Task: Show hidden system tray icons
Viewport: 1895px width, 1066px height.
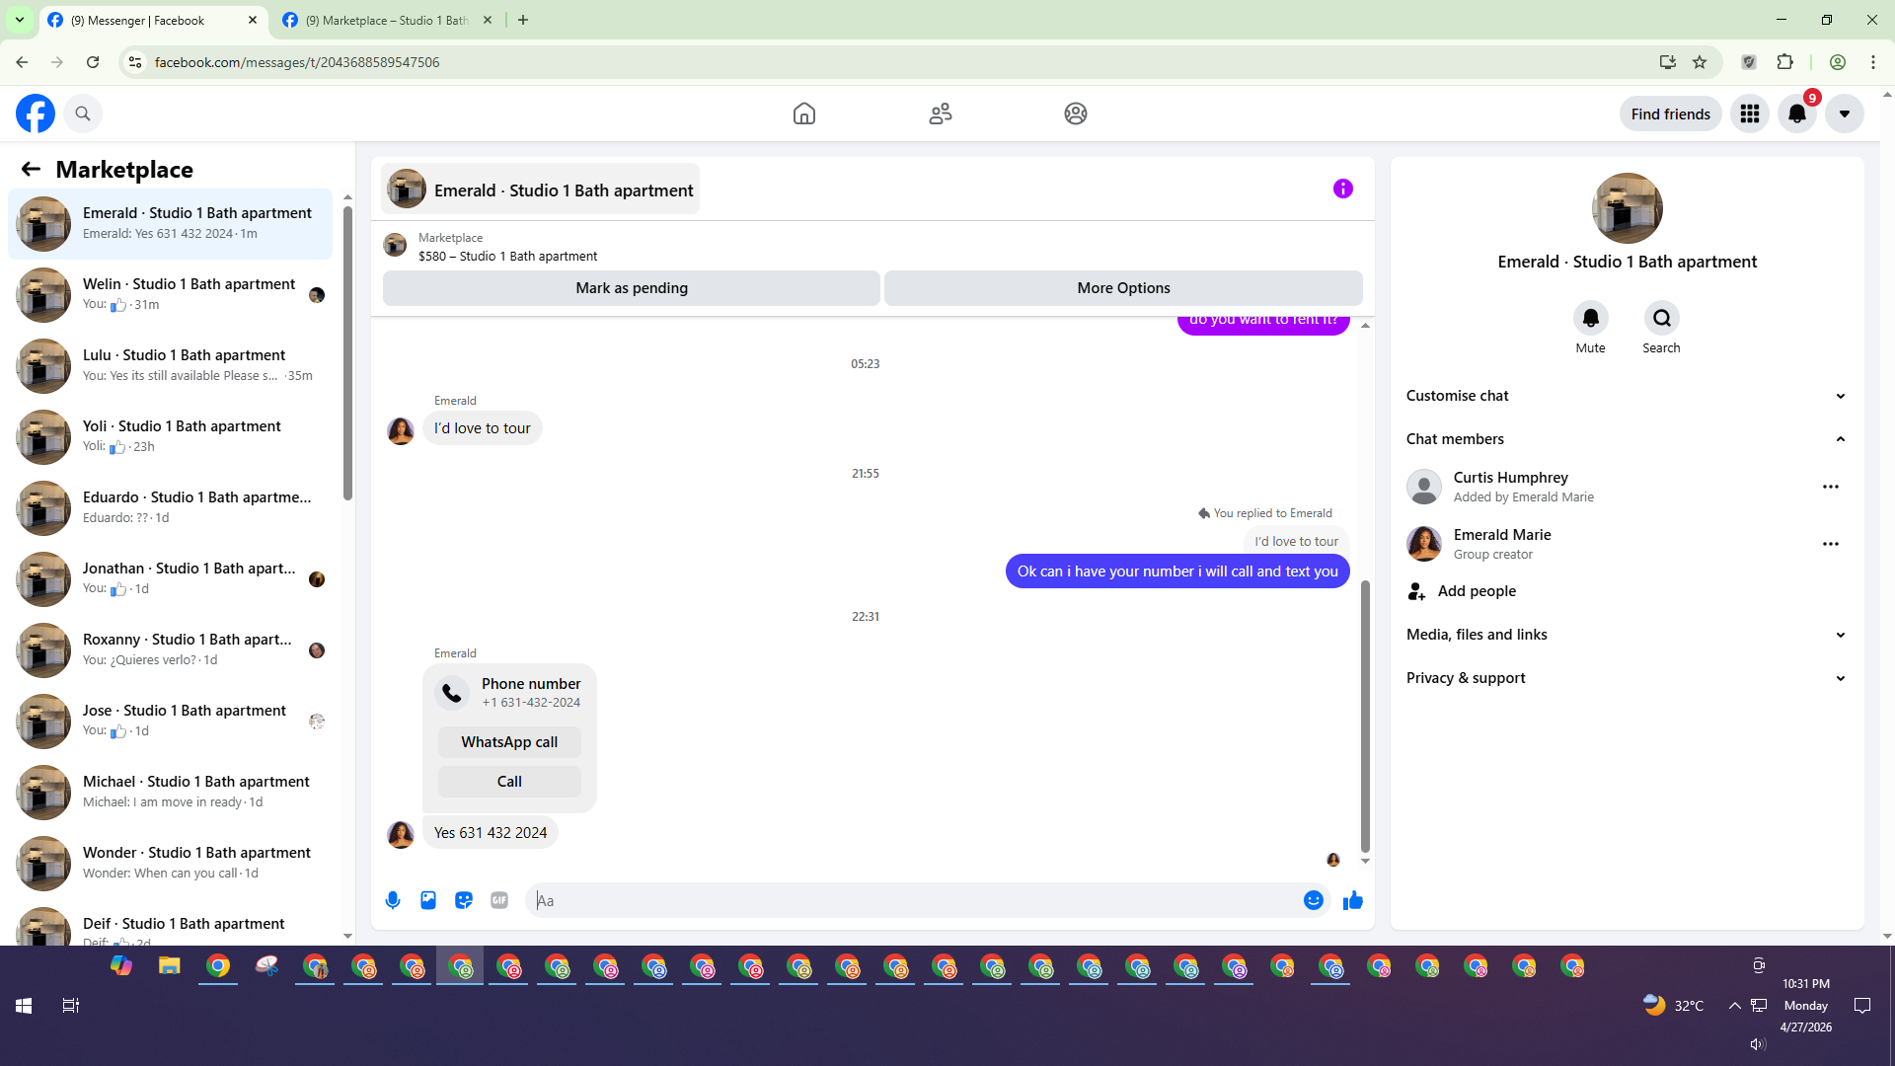Action: (1734, 1006)
